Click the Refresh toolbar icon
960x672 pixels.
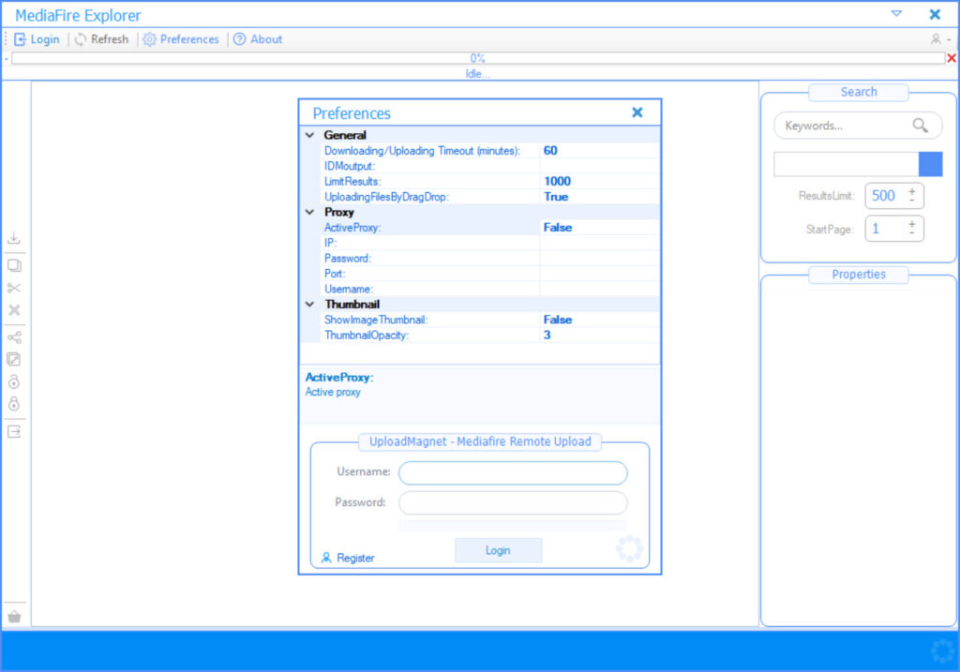[x=81, y=39]
